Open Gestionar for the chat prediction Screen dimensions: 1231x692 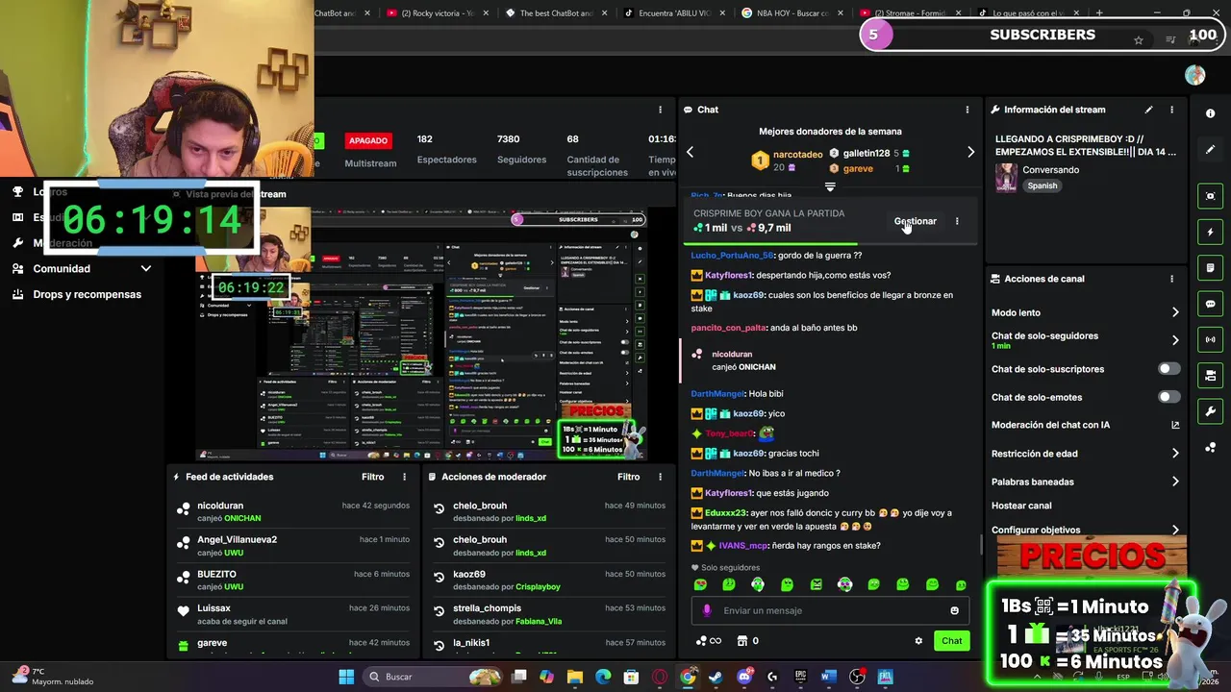coord(915,221)
